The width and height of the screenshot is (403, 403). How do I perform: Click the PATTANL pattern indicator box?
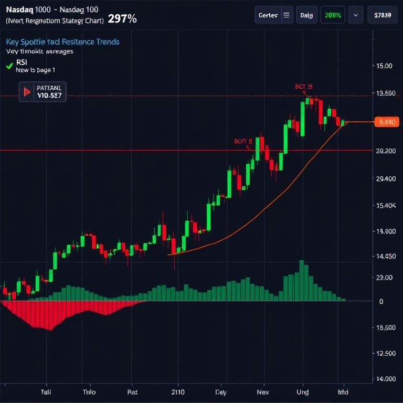43,92
